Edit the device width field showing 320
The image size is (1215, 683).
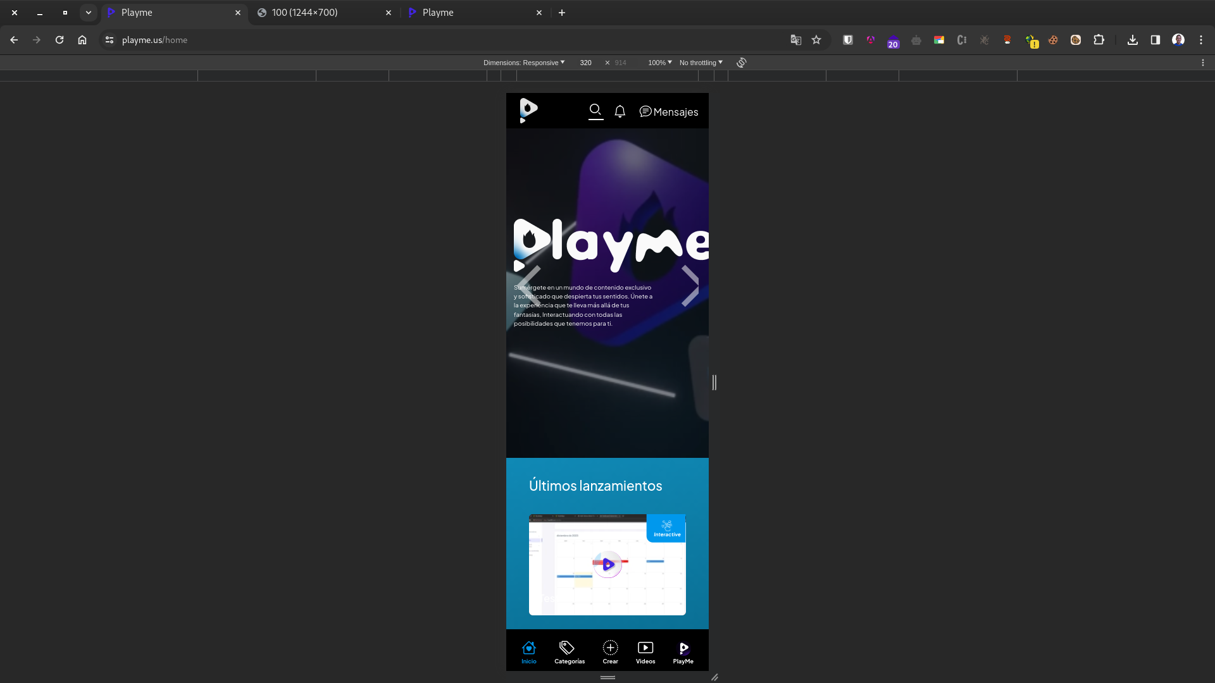(x=585, y=63)
